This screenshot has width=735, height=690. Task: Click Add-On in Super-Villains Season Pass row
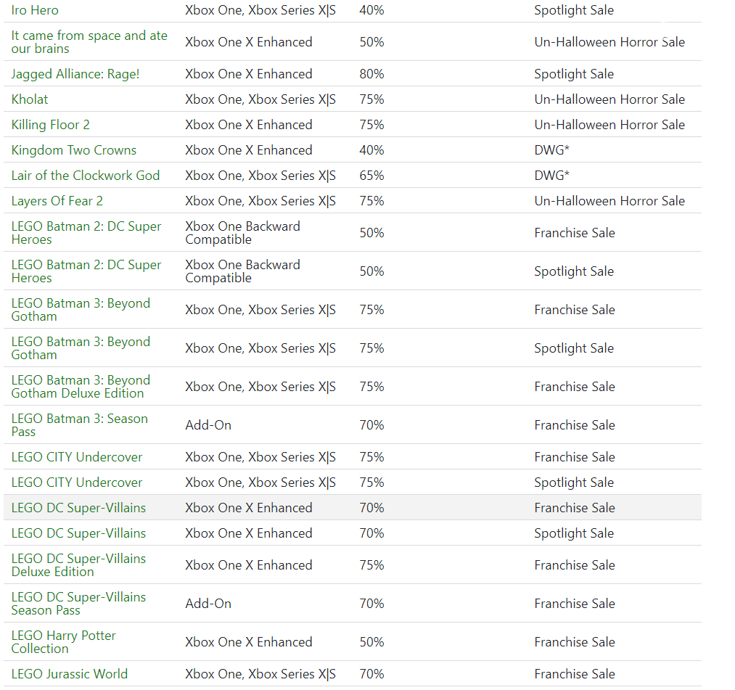point(208,604)
